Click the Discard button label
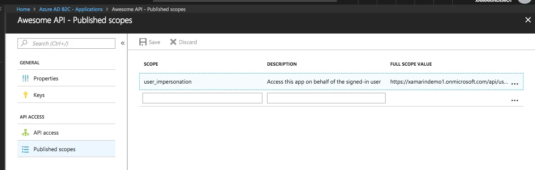Image resolution: width=535 pixels, height=170 pixels. pyautogui.click(x=188, y=42)
